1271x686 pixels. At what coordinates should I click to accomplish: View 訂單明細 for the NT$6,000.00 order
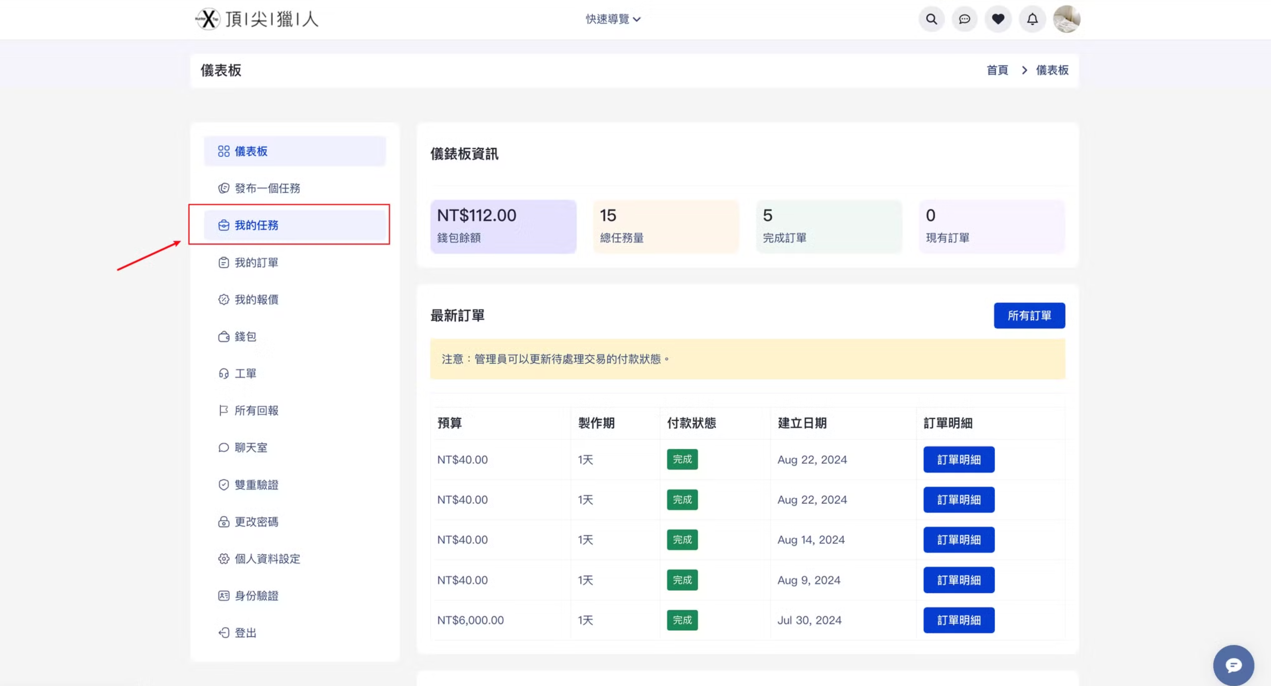pos(958,620)
